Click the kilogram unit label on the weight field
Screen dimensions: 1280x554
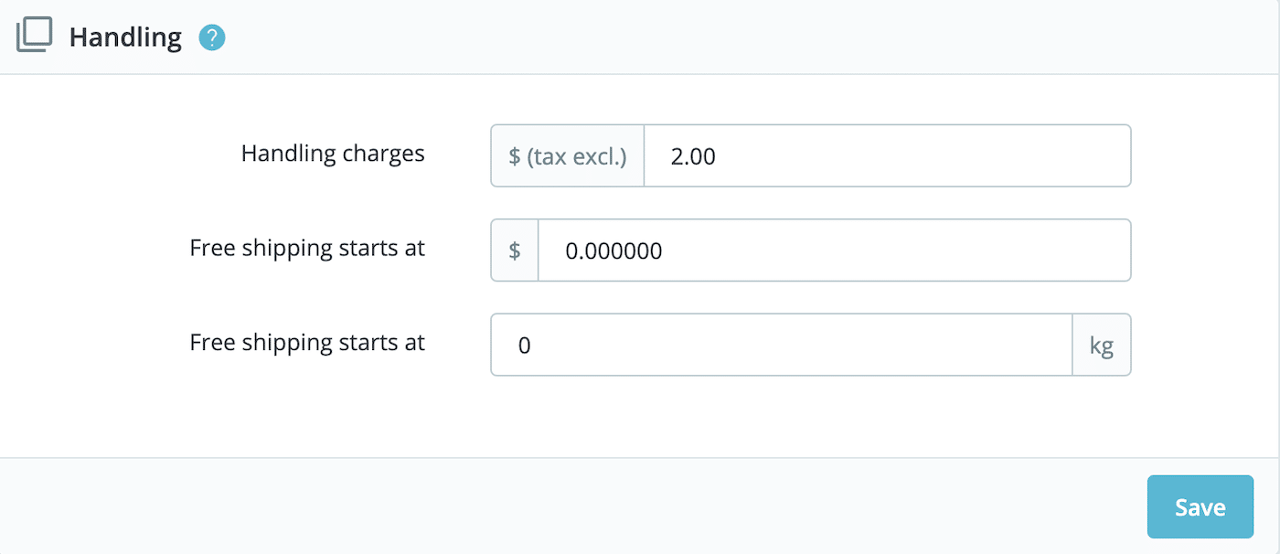click(x=1102, y=345)
